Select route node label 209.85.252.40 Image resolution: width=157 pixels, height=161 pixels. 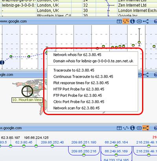tap(52, 142)
